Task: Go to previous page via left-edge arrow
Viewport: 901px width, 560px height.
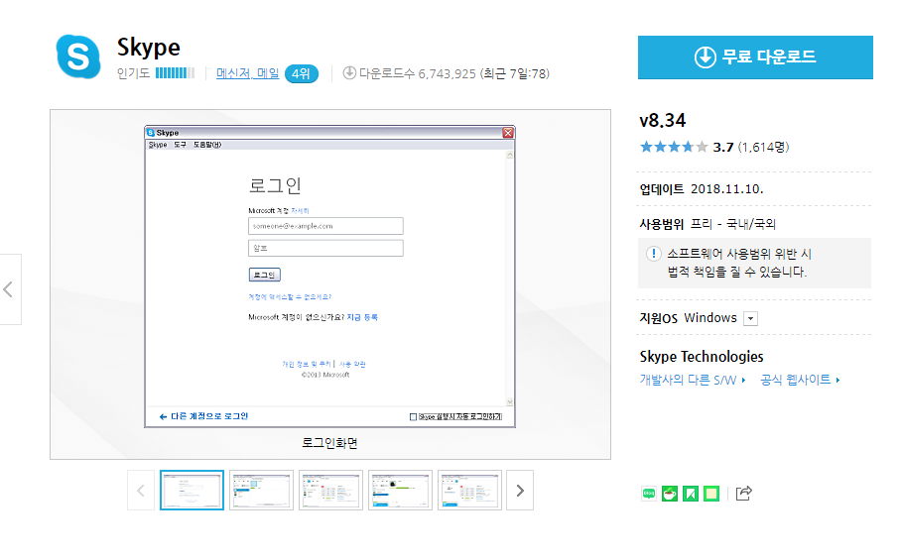Action: click(9, 289)
